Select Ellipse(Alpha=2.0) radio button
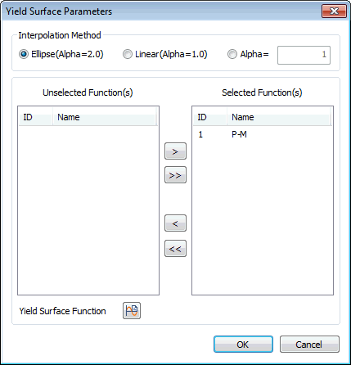 click(24, 54)
